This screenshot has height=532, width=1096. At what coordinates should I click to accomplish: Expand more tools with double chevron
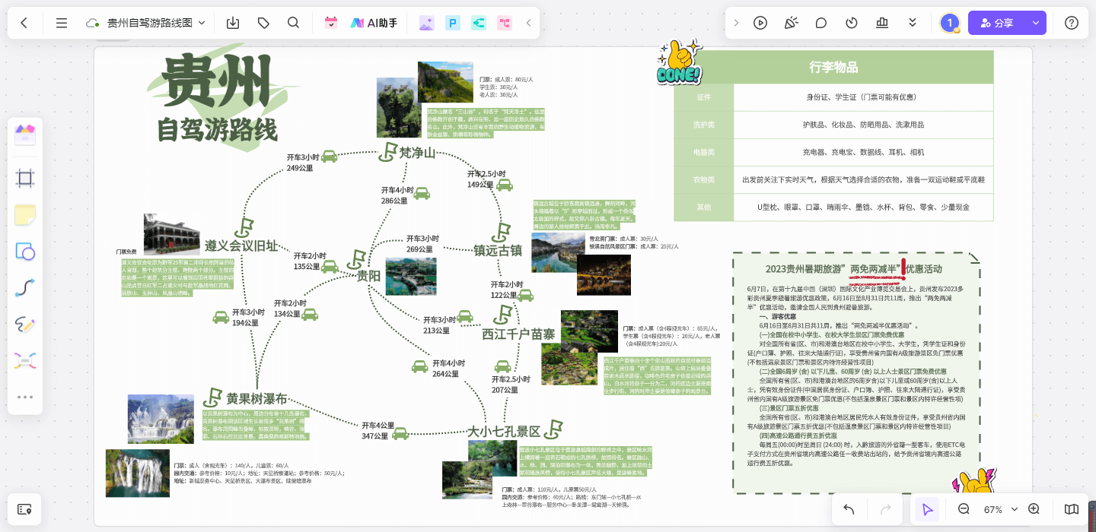[913, 23]
